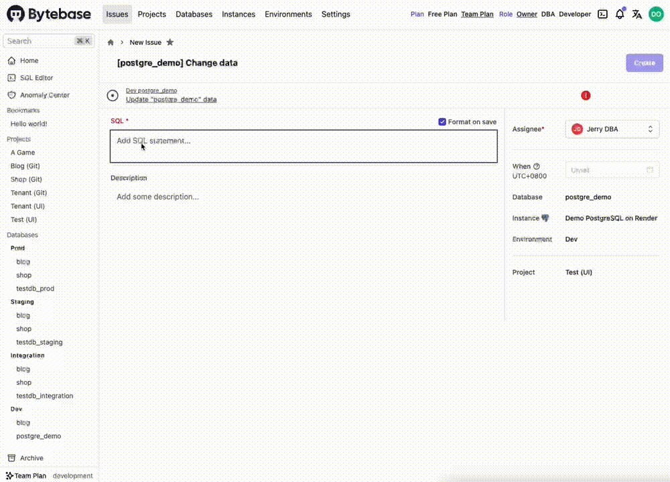Switch to the Databases tab
Viewport: 670px width, 482px height.
coord(194,13)
